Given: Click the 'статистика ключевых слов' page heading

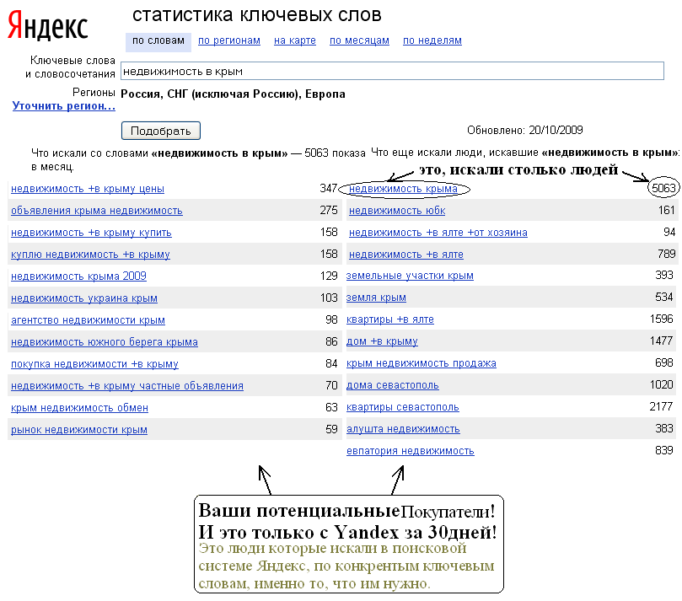Looking at the screenshot, I should [257, 15].
